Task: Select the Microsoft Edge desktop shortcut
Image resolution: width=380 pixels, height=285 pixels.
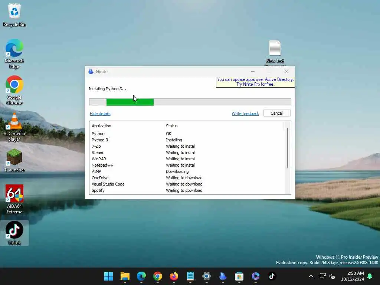Action: 14,54
